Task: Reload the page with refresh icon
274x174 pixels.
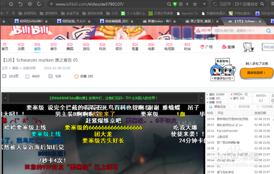Action: click(x=39, y=4)
